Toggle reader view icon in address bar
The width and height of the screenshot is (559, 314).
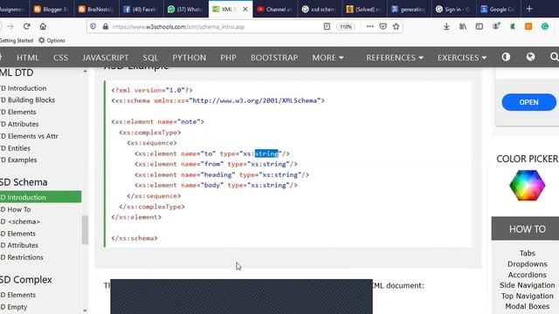(327, 26)
